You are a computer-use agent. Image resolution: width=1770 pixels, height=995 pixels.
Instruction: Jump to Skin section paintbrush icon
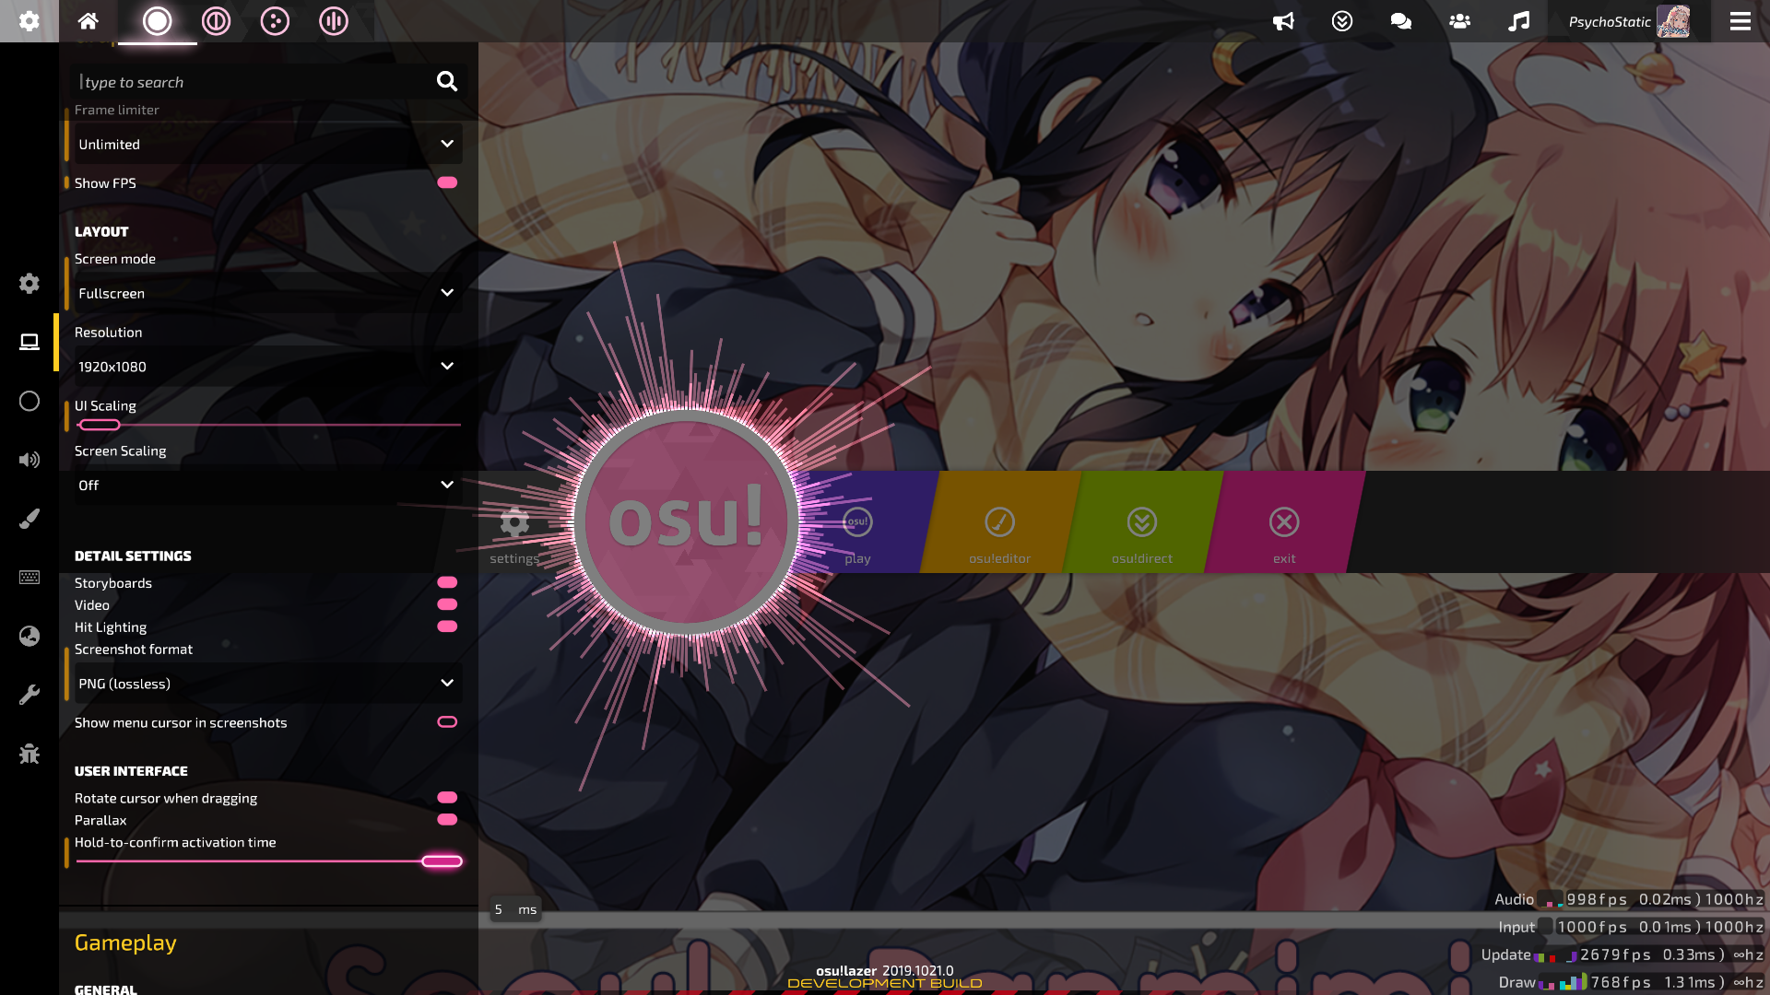(x=29, y=519)
